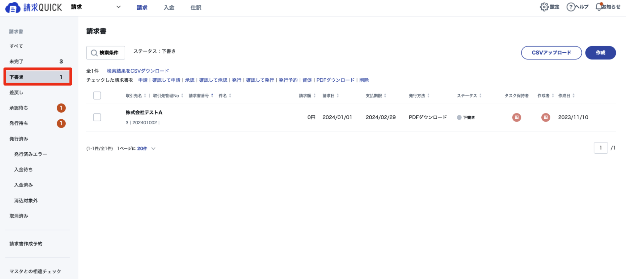Toggle the select-all invoices checkbox
This screenshot has width=626, height=279.
[97, 96]
